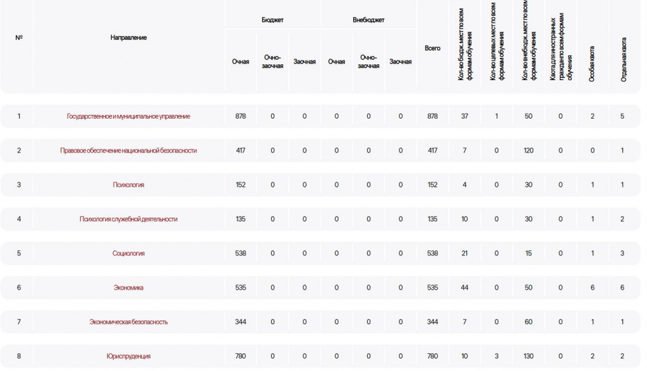Open Правовое обеспечение национальной безопасности link
Image resolution: width=647 pixels, height=371 pixels.
coord(128,150)
